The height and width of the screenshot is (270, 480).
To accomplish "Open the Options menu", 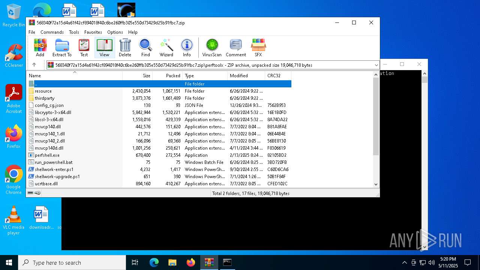I will pos(115,32).
